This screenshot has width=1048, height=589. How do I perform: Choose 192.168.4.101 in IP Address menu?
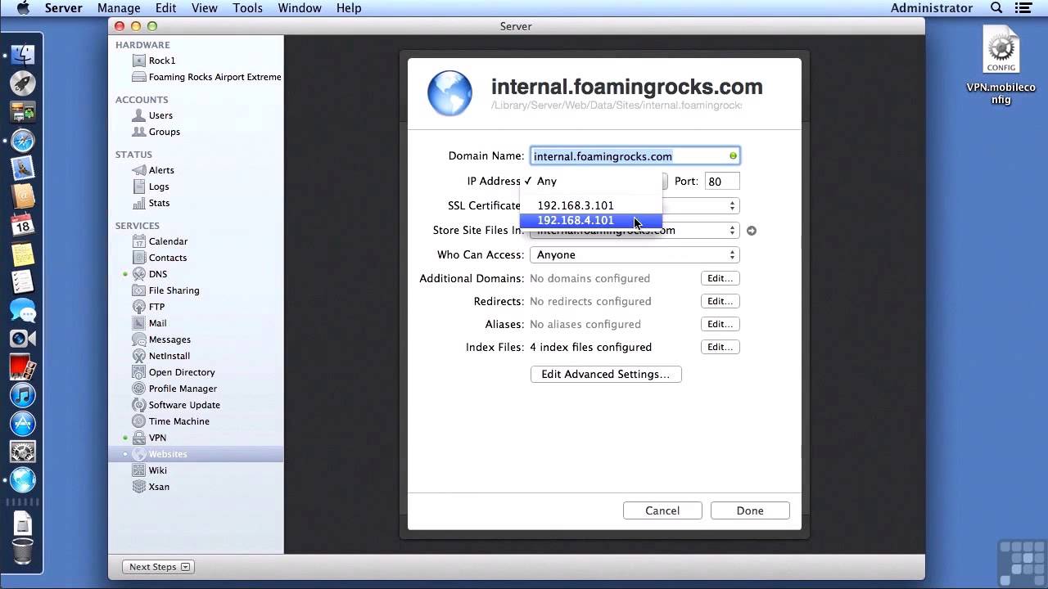(x=590, y=220)
